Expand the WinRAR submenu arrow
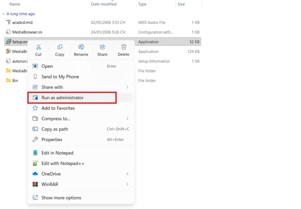Viewport: 301px width, 209px height. click(x=128, y=184)
